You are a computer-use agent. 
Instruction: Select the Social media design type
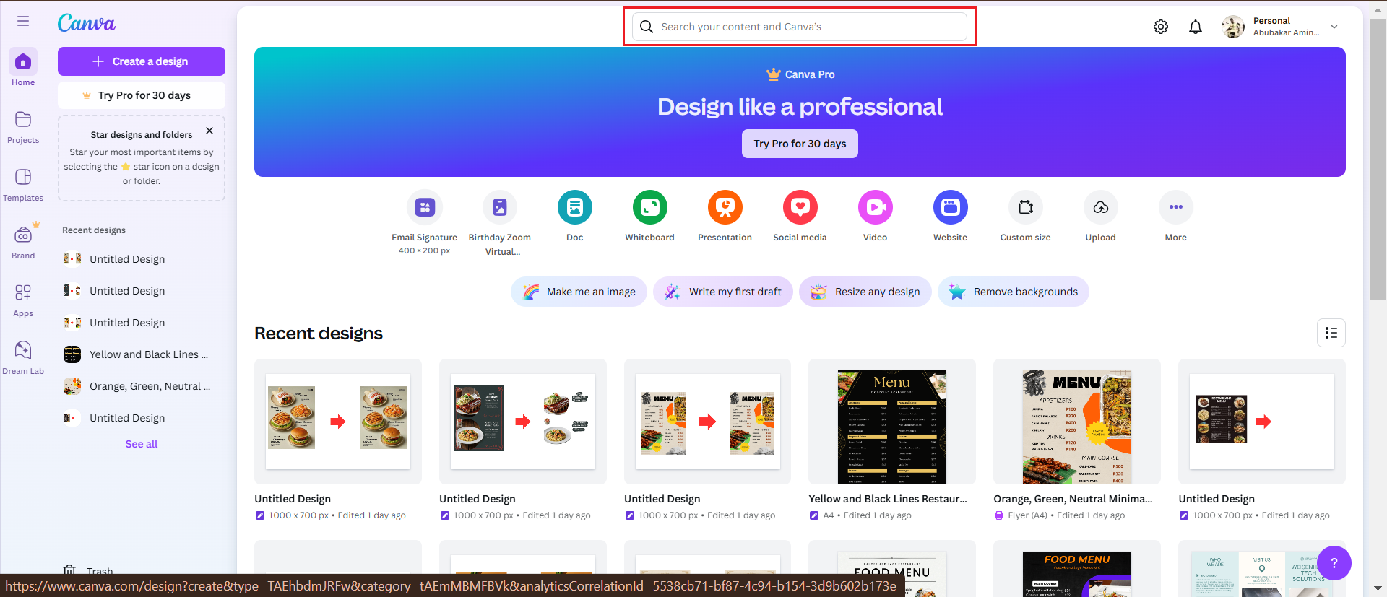click(800, 207)
